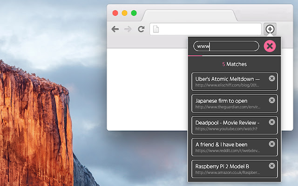Open the 'Japanese firm to open' entry
The height and width of the screenshot is (186, 298).
pyautogui.click(x=235, y=103)
